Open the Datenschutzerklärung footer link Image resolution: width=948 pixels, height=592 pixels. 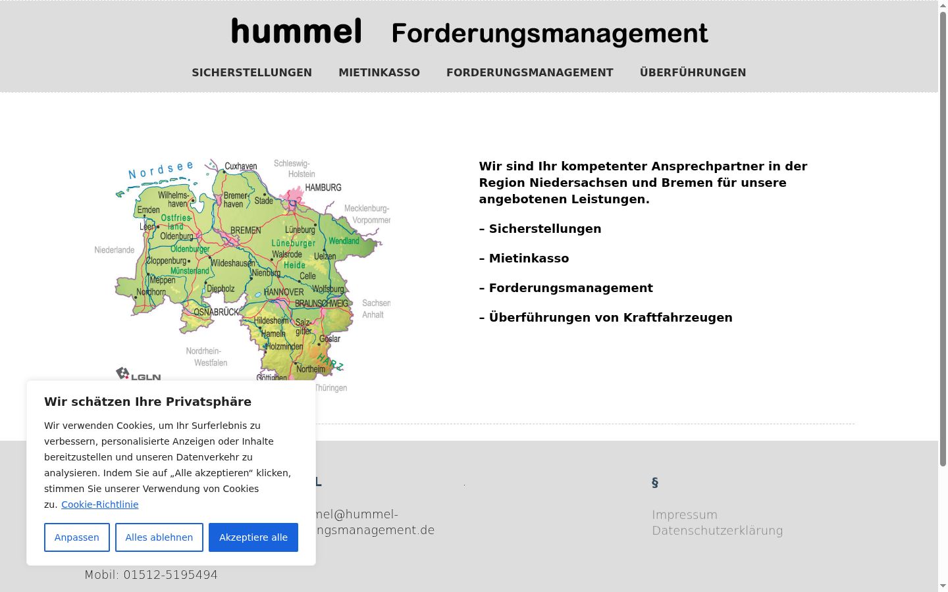tap(718, 530)
